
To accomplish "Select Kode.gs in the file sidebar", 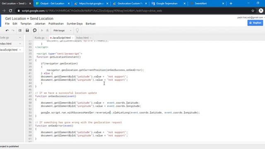I will [x=5, y=38].
